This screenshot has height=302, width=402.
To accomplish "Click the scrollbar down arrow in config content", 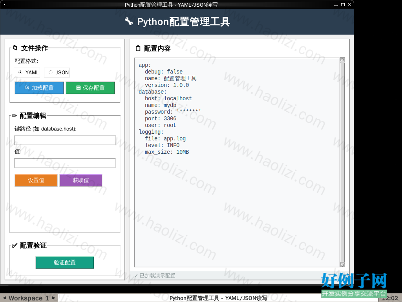I will pos(342,265).
